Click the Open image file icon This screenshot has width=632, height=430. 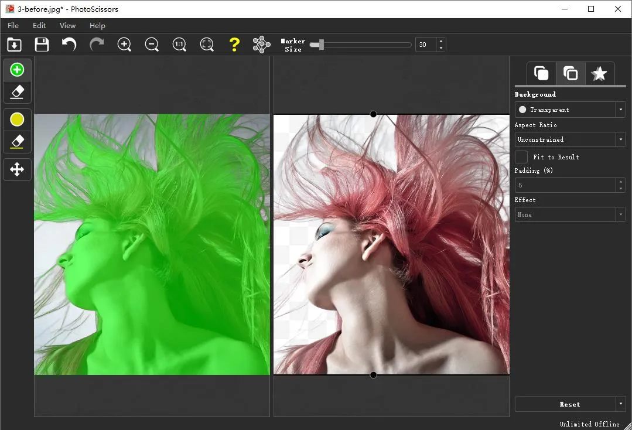pyautogui.click(x=14, y=45)
